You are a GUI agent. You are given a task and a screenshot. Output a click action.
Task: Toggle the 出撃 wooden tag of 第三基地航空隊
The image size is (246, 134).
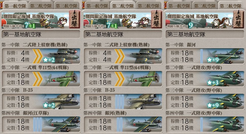click(x=239, y=19)
